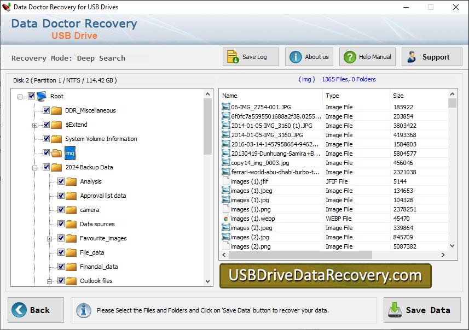Open Support using the person icon

(x=412, y=56)
